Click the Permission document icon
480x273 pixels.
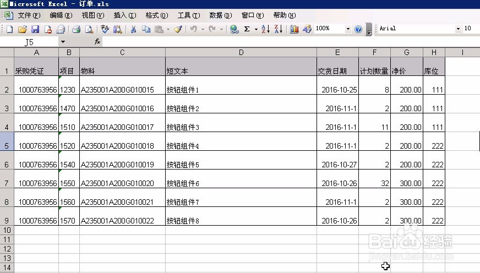point(48,29)
